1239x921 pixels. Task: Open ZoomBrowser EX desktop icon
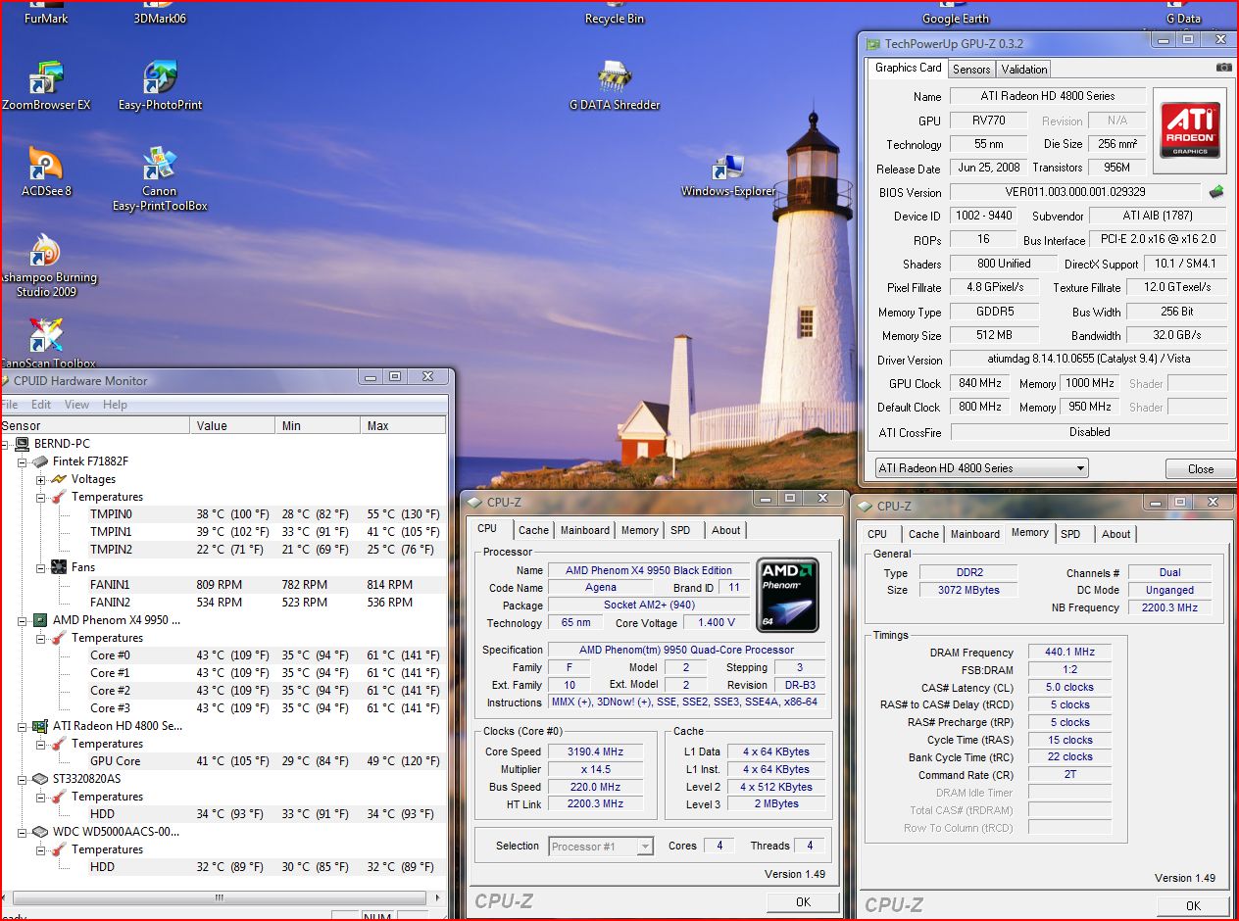(x=45, y=78)
